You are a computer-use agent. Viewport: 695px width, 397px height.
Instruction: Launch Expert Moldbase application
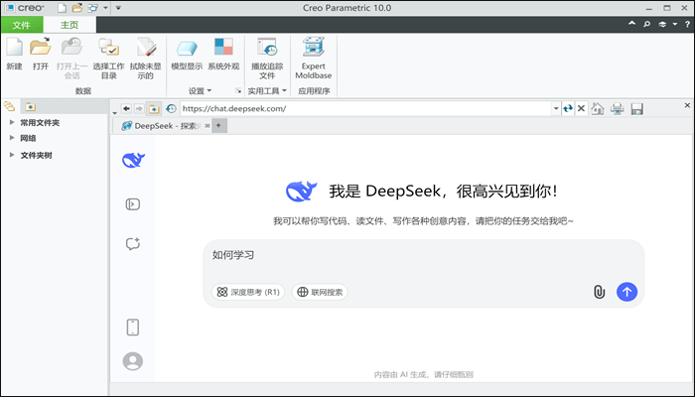point(314,59)
